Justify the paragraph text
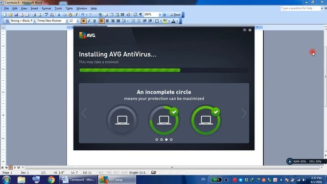The width and height of the screenshot is (327, 184). 118,21
